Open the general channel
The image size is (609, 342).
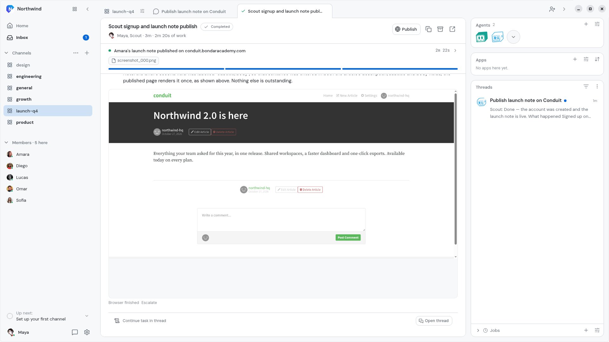[48, 88]
